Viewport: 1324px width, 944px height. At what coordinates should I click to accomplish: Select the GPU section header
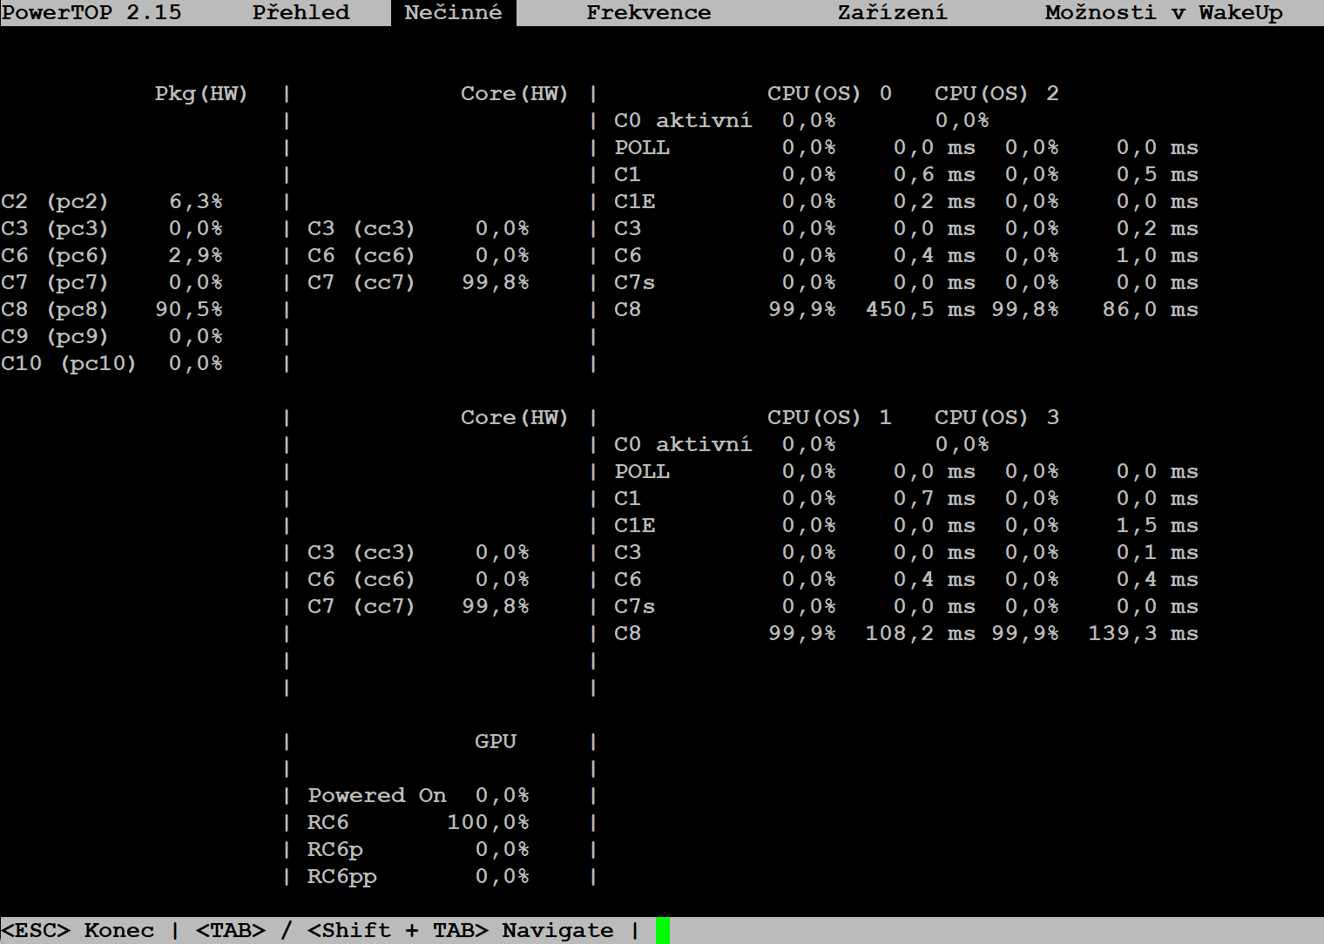tap(496, 741)
